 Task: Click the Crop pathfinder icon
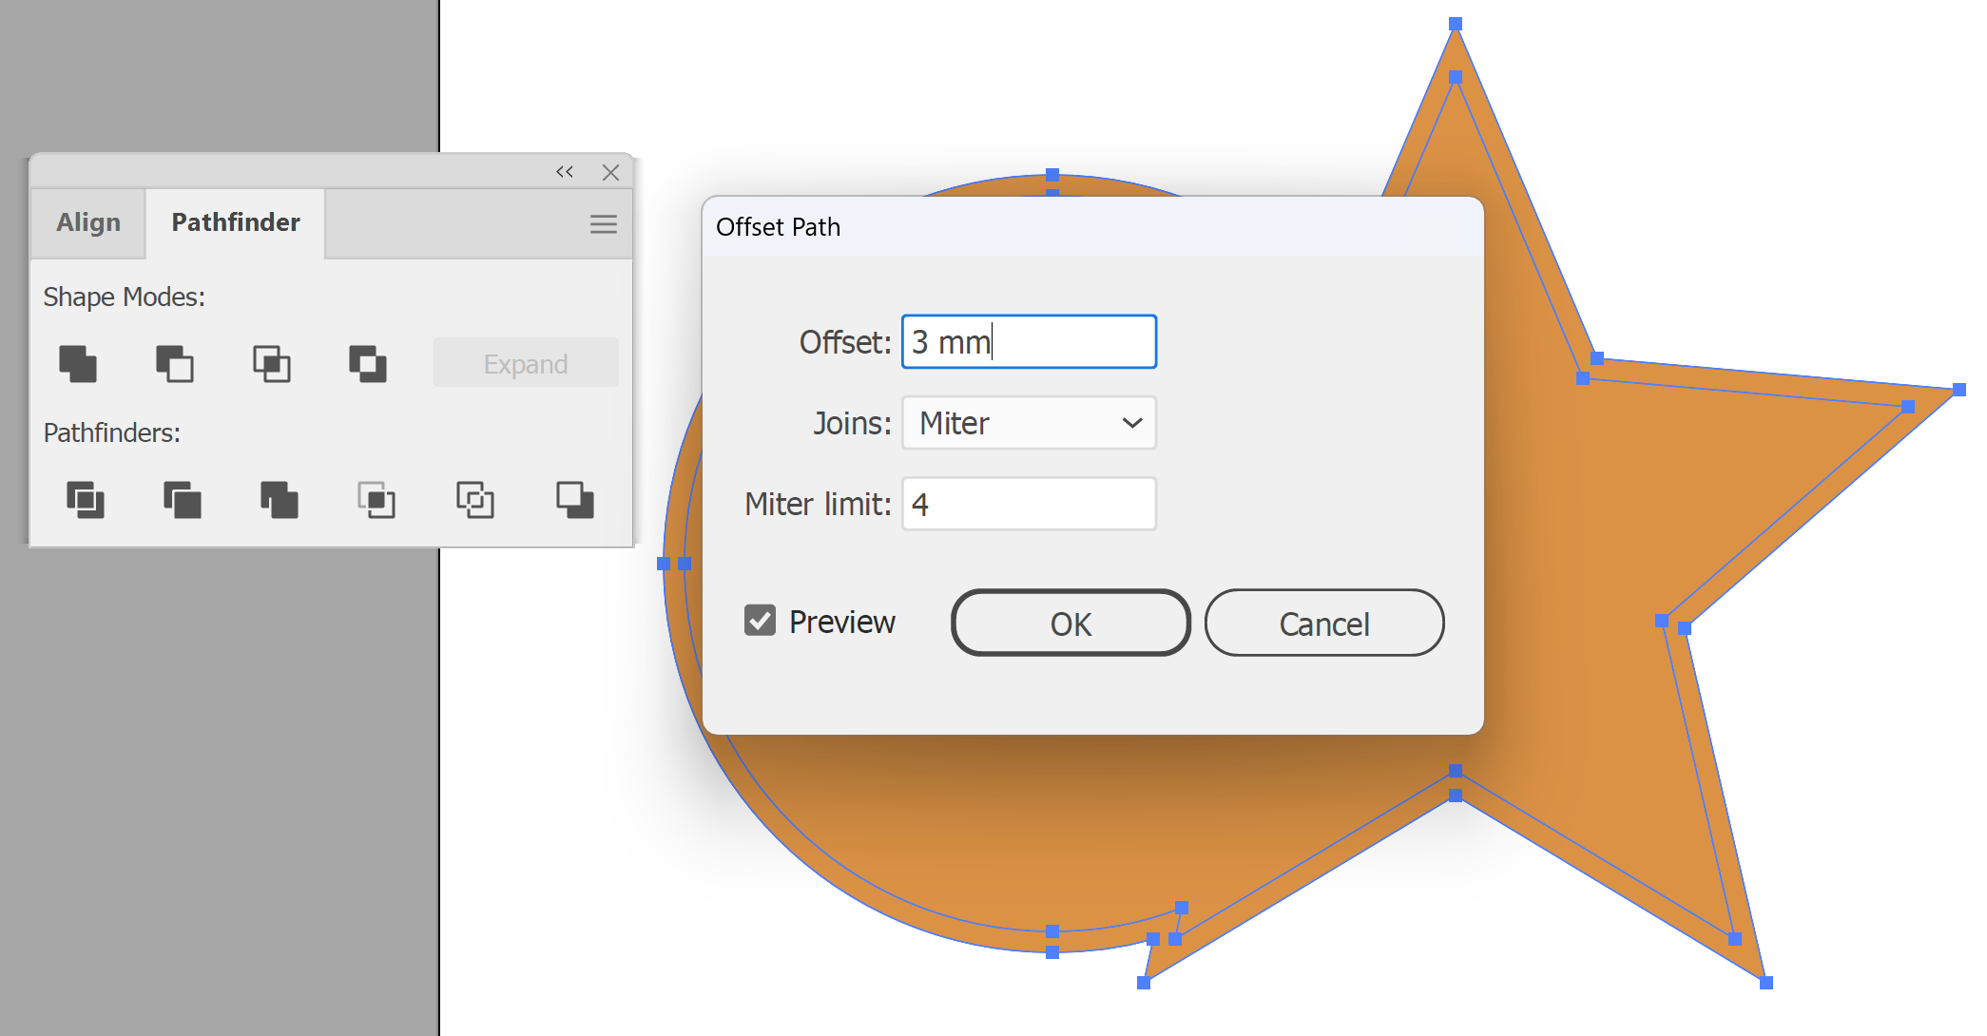(x=376, y=500)
